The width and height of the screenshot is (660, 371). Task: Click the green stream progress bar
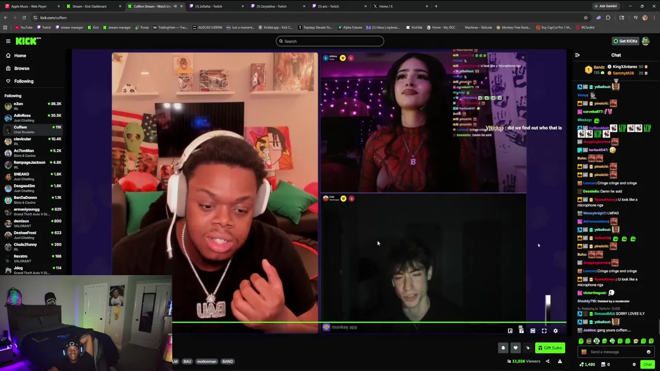[x=369, y=323]
